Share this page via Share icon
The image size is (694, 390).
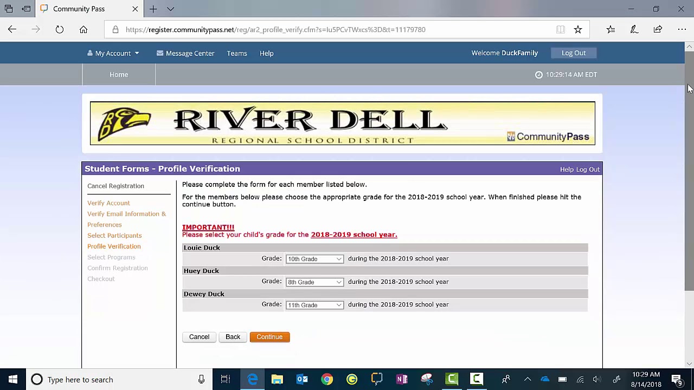point(658,30)
